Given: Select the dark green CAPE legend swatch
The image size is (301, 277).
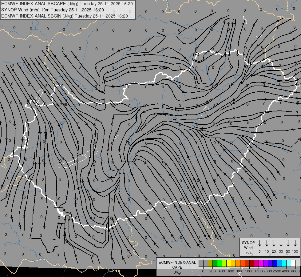Looking at the screenshot, I should click(215, 263).
